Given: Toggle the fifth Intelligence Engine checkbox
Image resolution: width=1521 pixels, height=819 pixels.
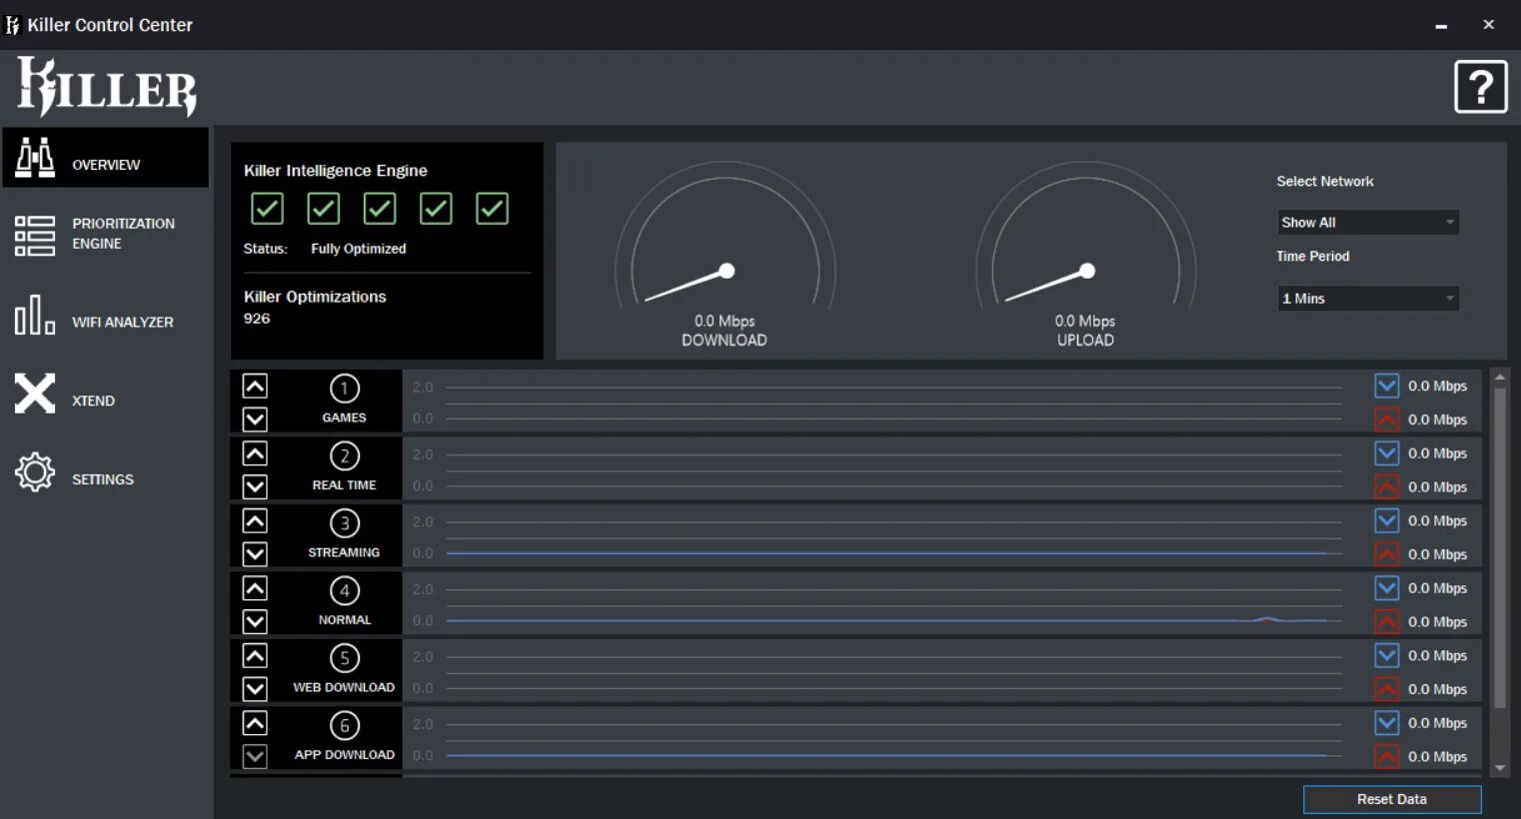Looking at the screenshot, I should pos(492,209).
